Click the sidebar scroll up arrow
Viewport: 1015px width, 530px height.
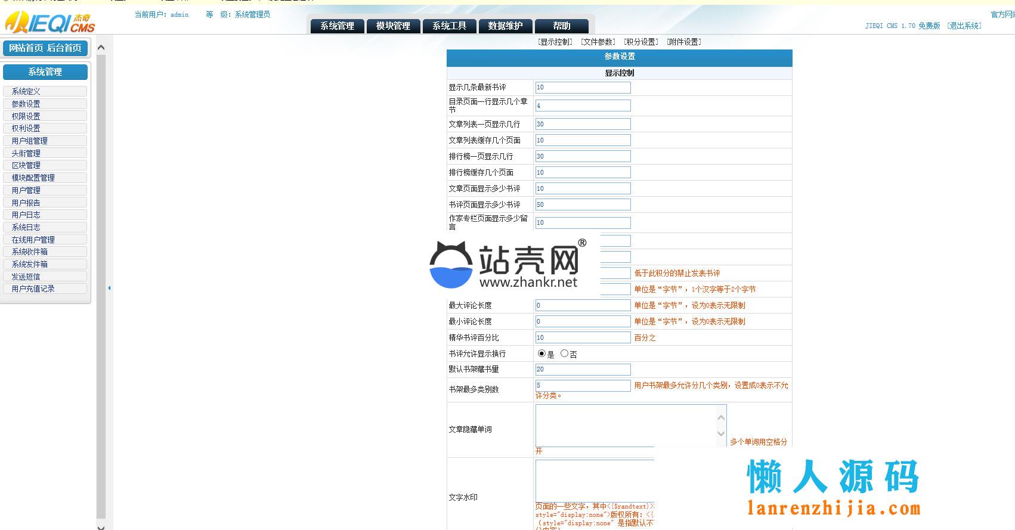pyautogui.click(x=101, y=47)
